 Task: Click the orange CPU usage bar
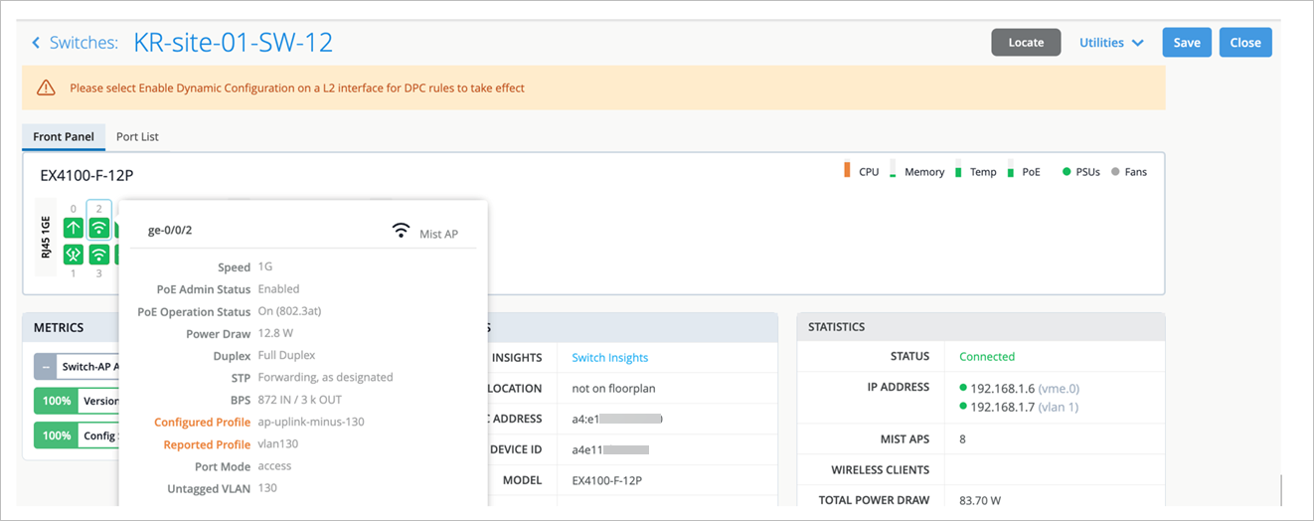(847, 170)
